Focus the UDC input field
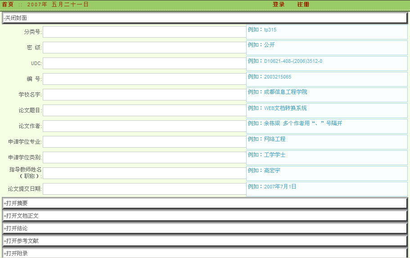Viewport: 410px width, 258px height. tap(144, 63)
